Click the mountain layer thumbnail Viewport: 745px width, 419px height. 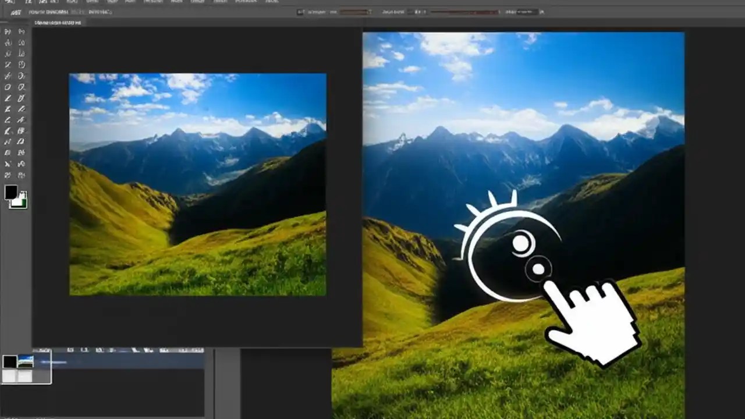click(x=25, y=360)
